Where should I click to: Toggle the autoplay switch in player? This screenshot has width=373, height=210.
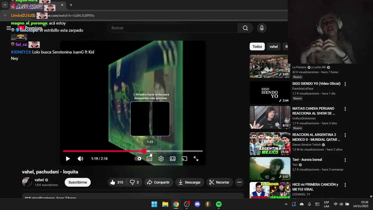pyautogui.click(x=138, y=159)
